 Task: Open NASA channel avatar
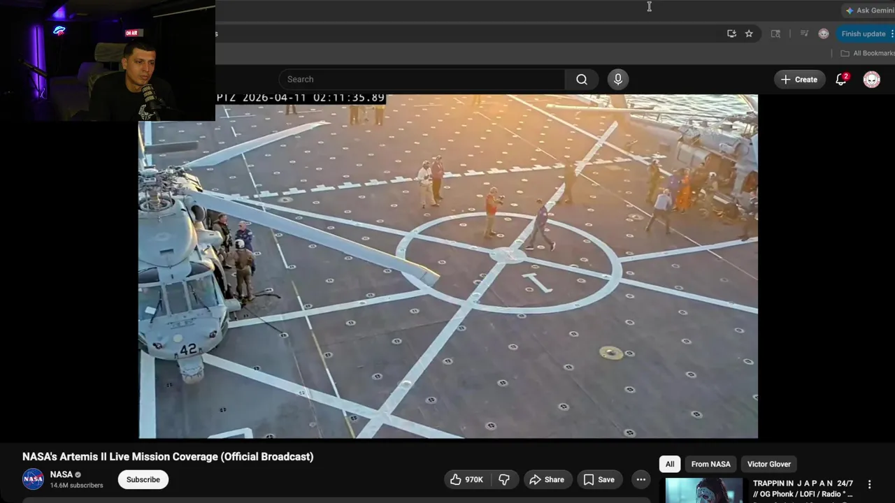(33, 479)
